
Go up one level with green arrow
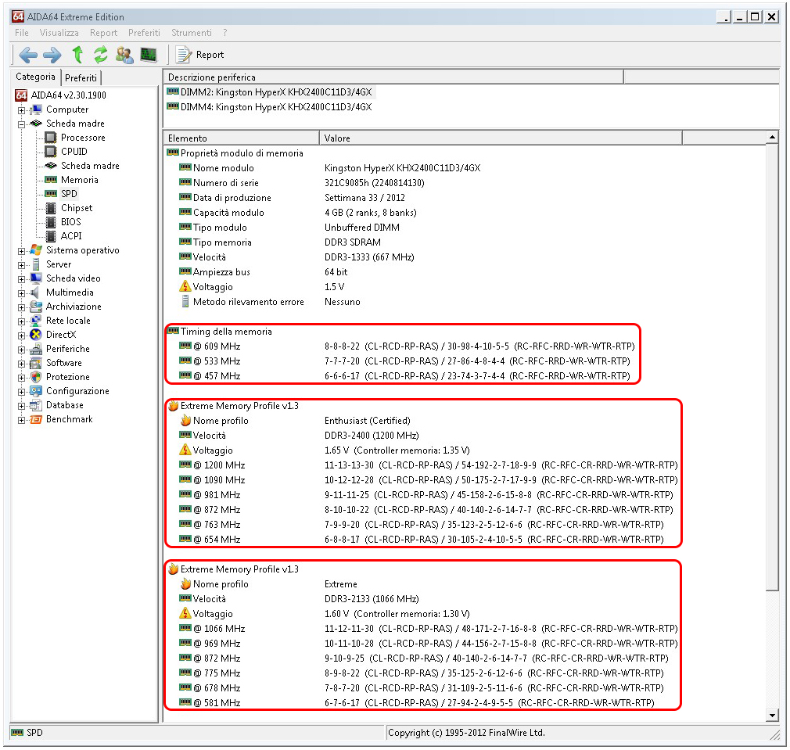tap(77, 55)
